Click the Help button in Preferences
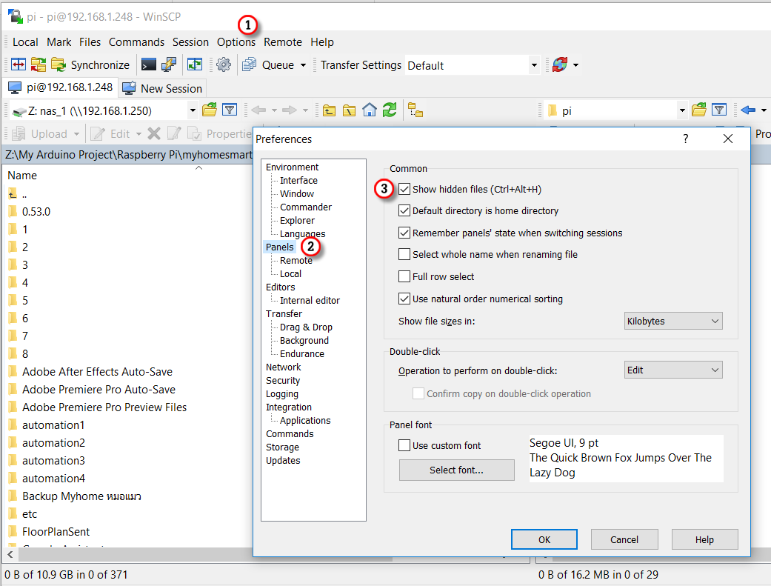The image size is (771, 586). point(704,540)
